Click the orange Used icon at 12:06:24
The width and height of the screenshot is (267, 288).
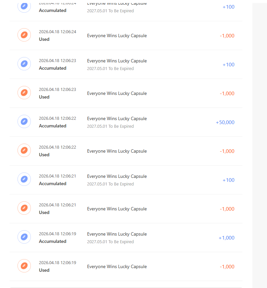click(24, 35)
